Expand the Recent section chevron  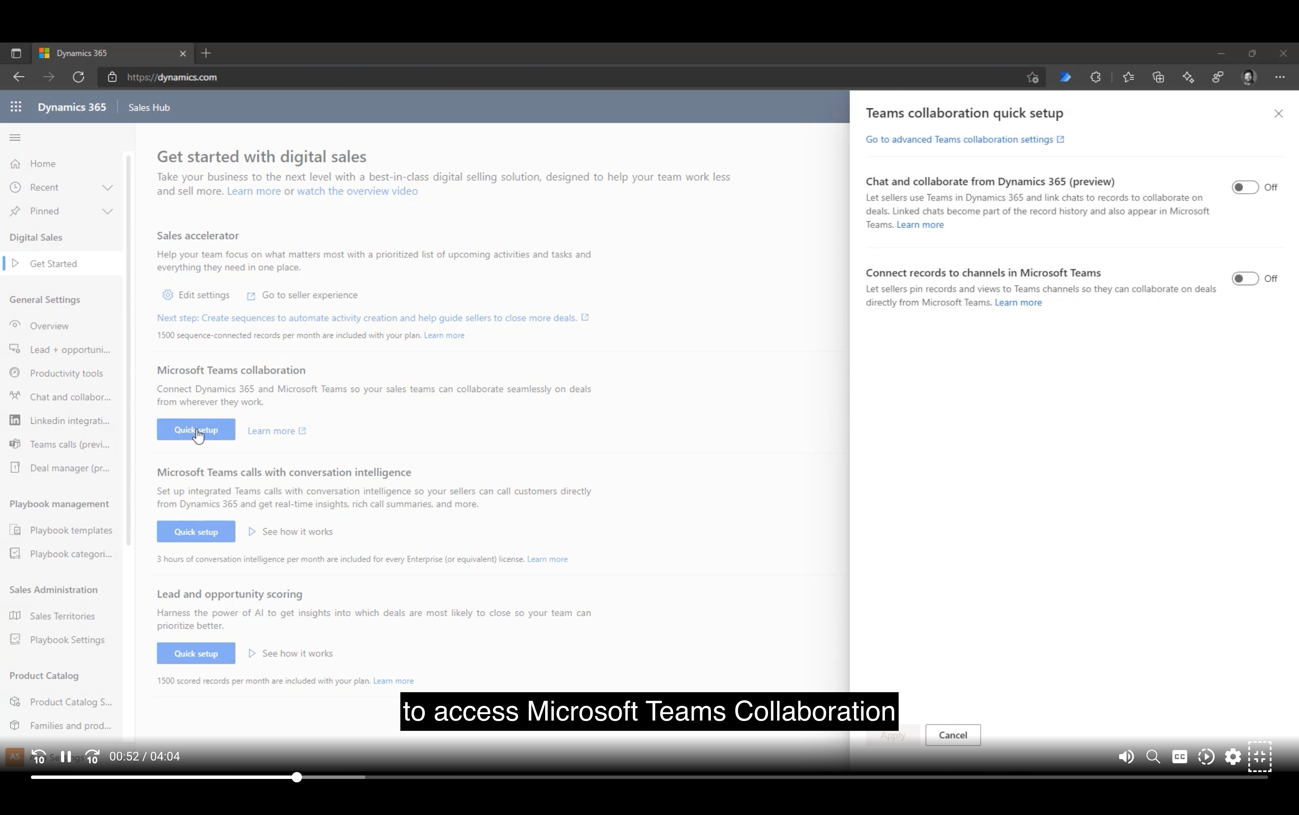click(x=107, y=188)
